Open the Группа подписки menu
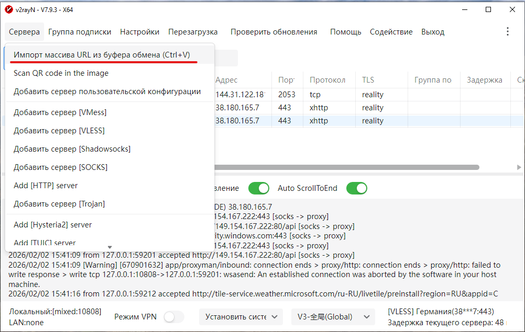 (80, 32)
